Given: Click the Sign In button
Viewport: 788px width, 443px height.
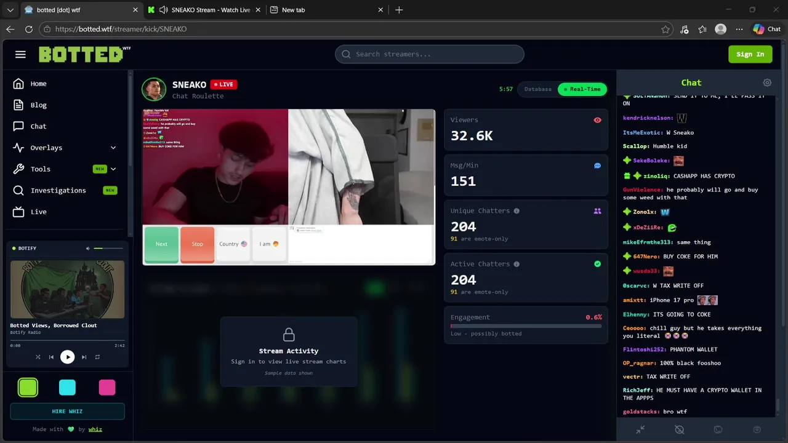Looking at the screenshot, I should pos(750,54).
